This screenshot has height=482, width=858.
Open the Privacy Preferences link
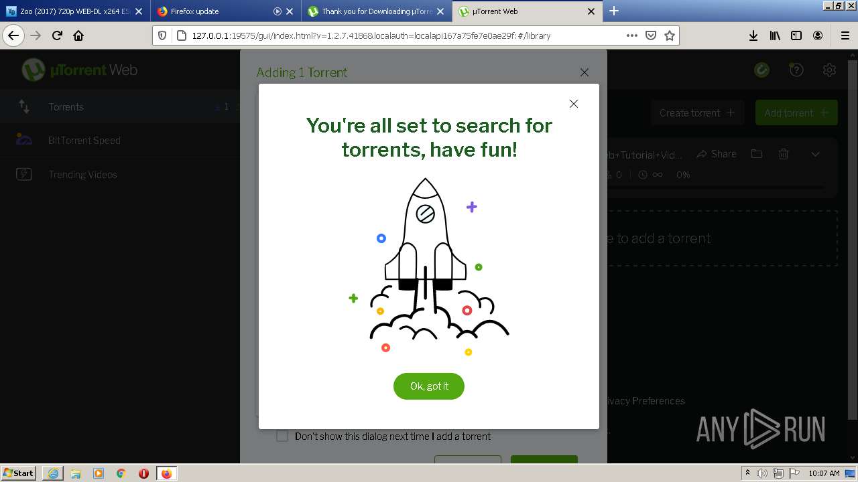pyautogui.click(x=643, y=401)
